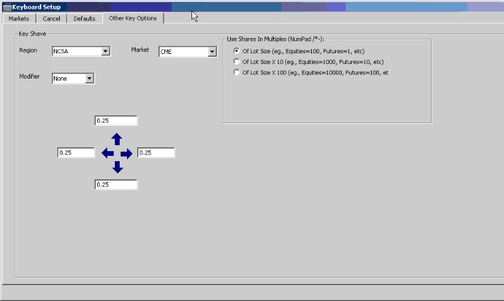Switch to the Cancel tab
This screenshot has width=504, height=301.
tap(51, 19)
